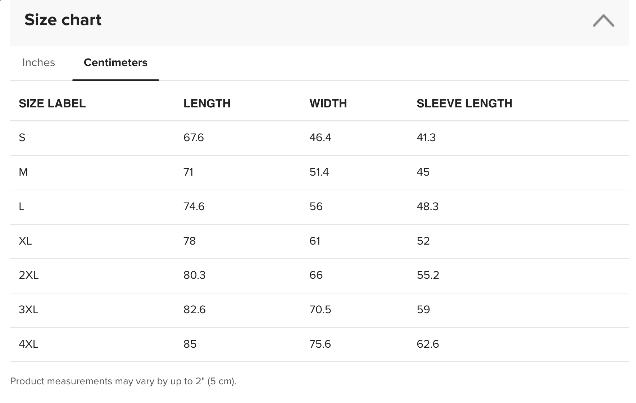Click the Size chart heading
The height and width of the screenshot is (403, 636).
point(63,20)
